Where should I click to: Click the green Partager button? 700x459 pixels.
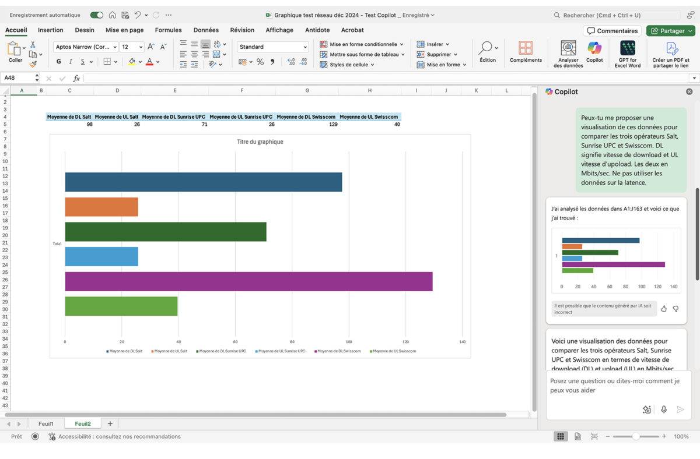[671, 31]
